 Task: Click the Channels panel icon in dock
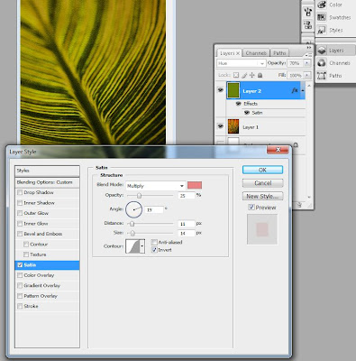click(x=322, y=63)
